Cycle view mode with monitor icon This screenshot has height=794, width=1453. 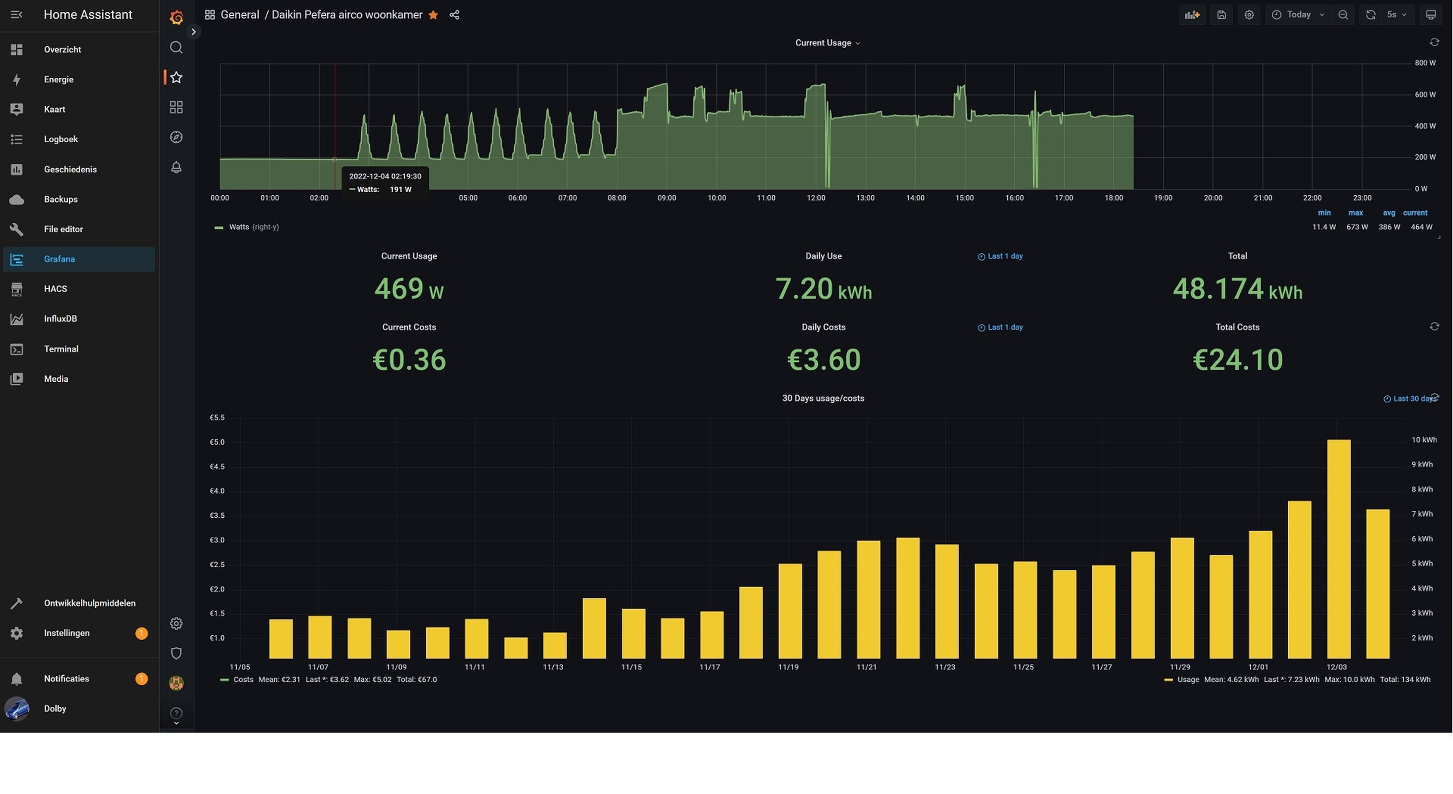[x=1431, y=14]
